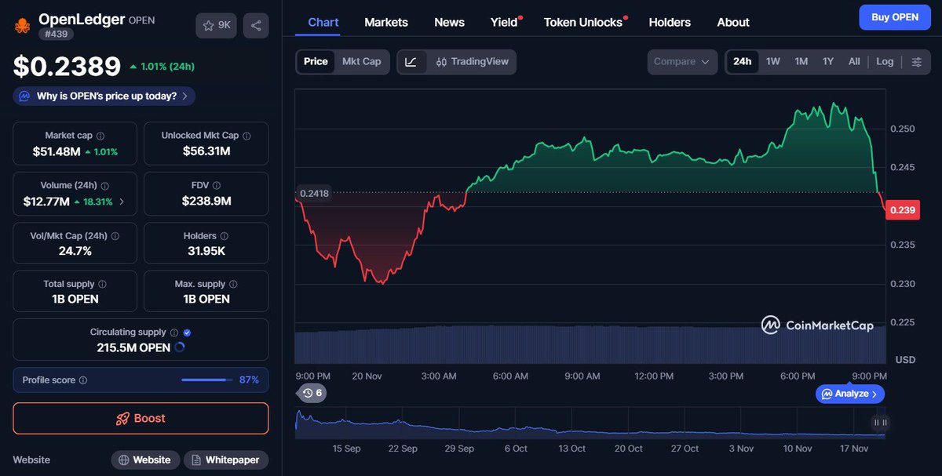Open chart settings sliders icon
Screen dimensions: 942x476
coord(916,62)
